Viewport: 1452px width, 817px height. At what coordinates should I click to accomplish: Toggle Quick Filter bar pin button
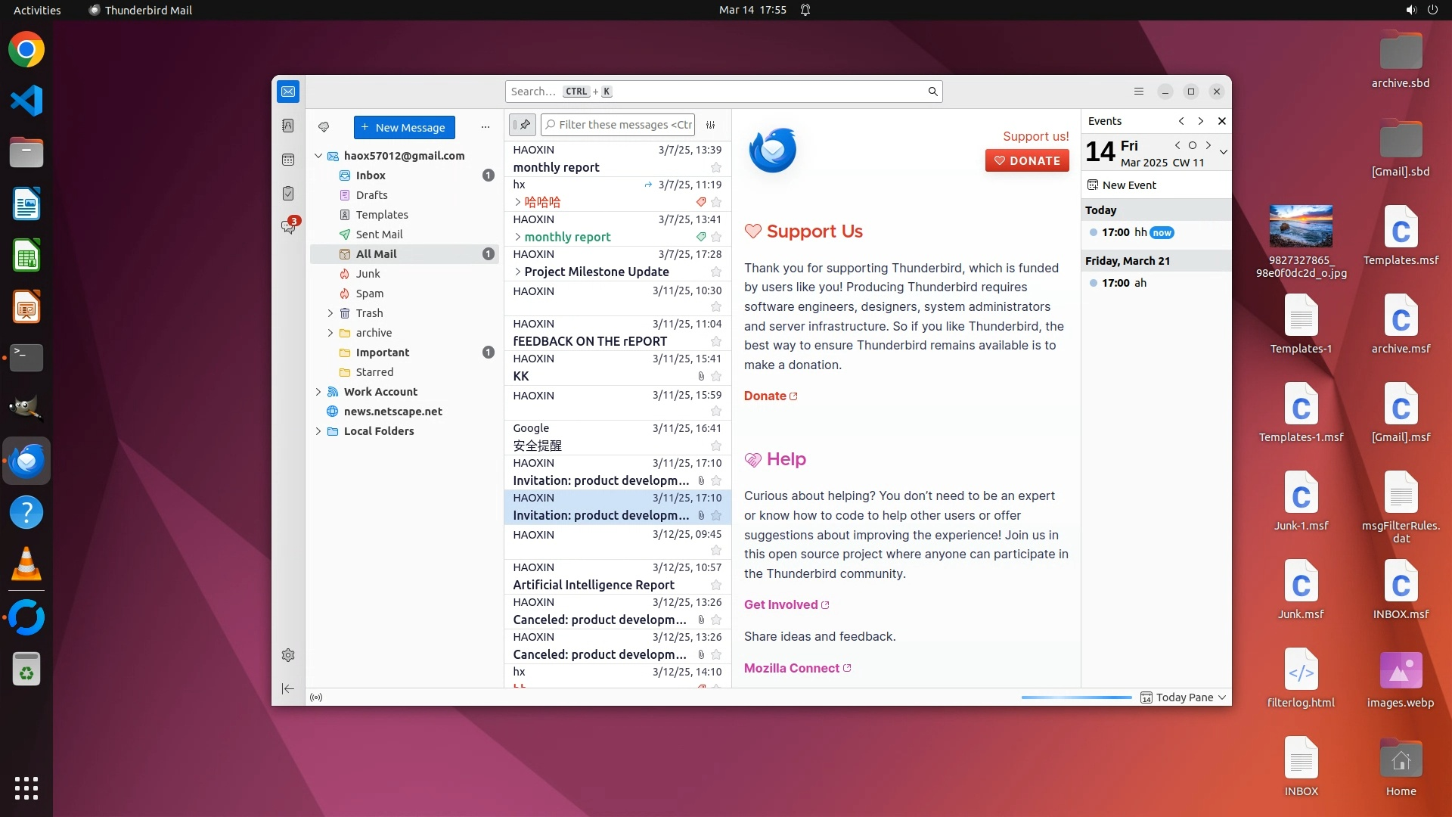[x=523, y=125]
